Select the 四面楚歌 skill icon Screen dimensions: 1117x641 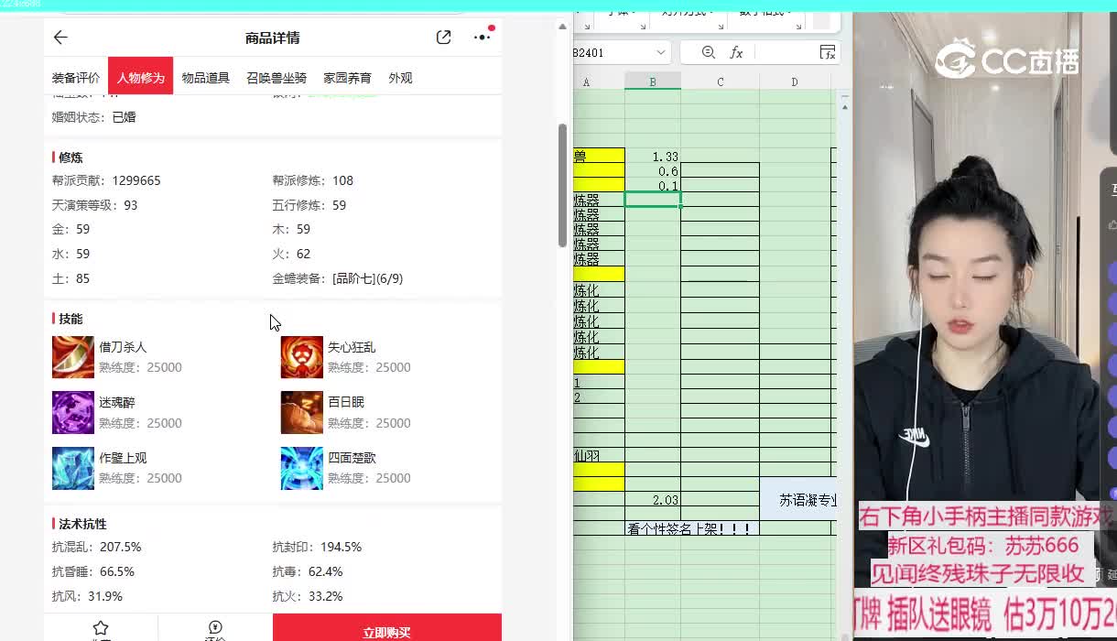(x=302, y=468)
